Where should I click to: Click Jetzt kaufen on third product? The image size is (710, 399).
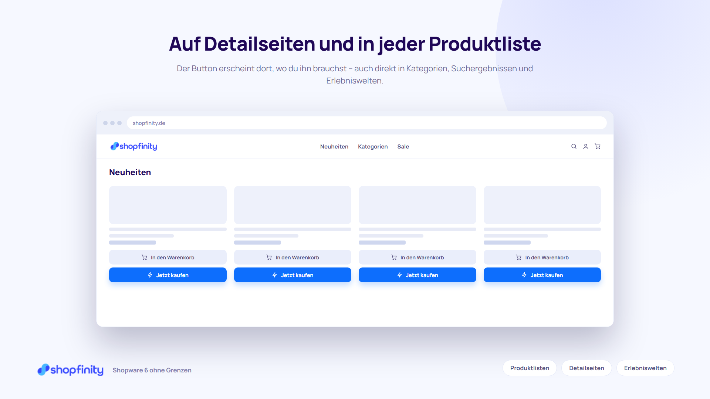[417, 275]
